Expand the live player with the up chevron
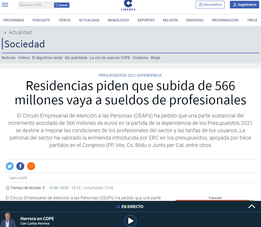Image resolution: width=261 pixels, height=227 pixels. click(x=252, y=206)
